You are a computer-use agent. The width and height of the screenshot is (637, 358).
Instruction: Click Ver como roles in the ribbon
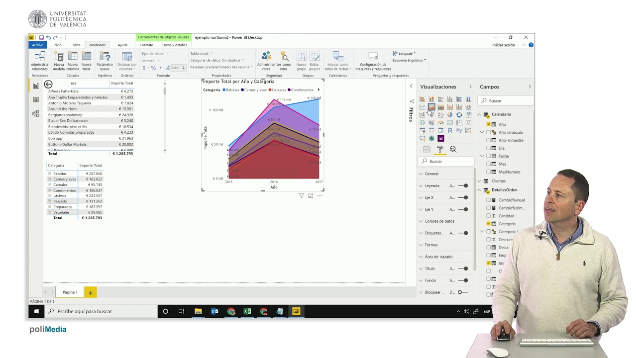coord(284,61)
